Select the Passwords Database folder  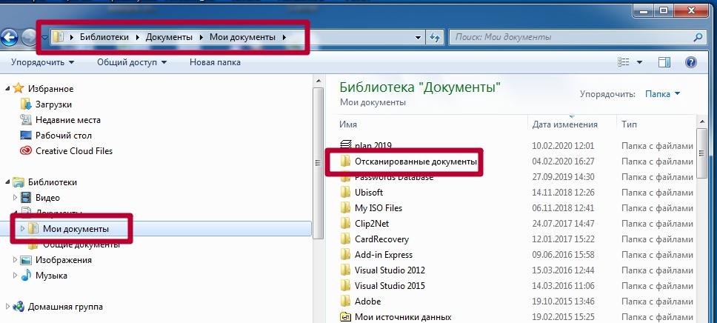coord(394,176)
